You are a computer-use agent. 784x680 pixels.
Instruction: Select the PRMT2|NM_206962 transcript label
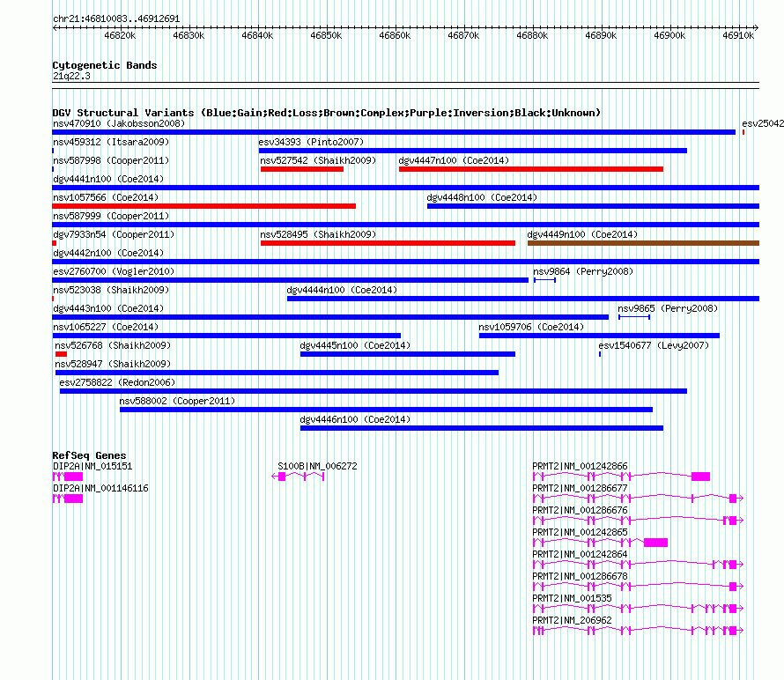(x=572, y=620)
